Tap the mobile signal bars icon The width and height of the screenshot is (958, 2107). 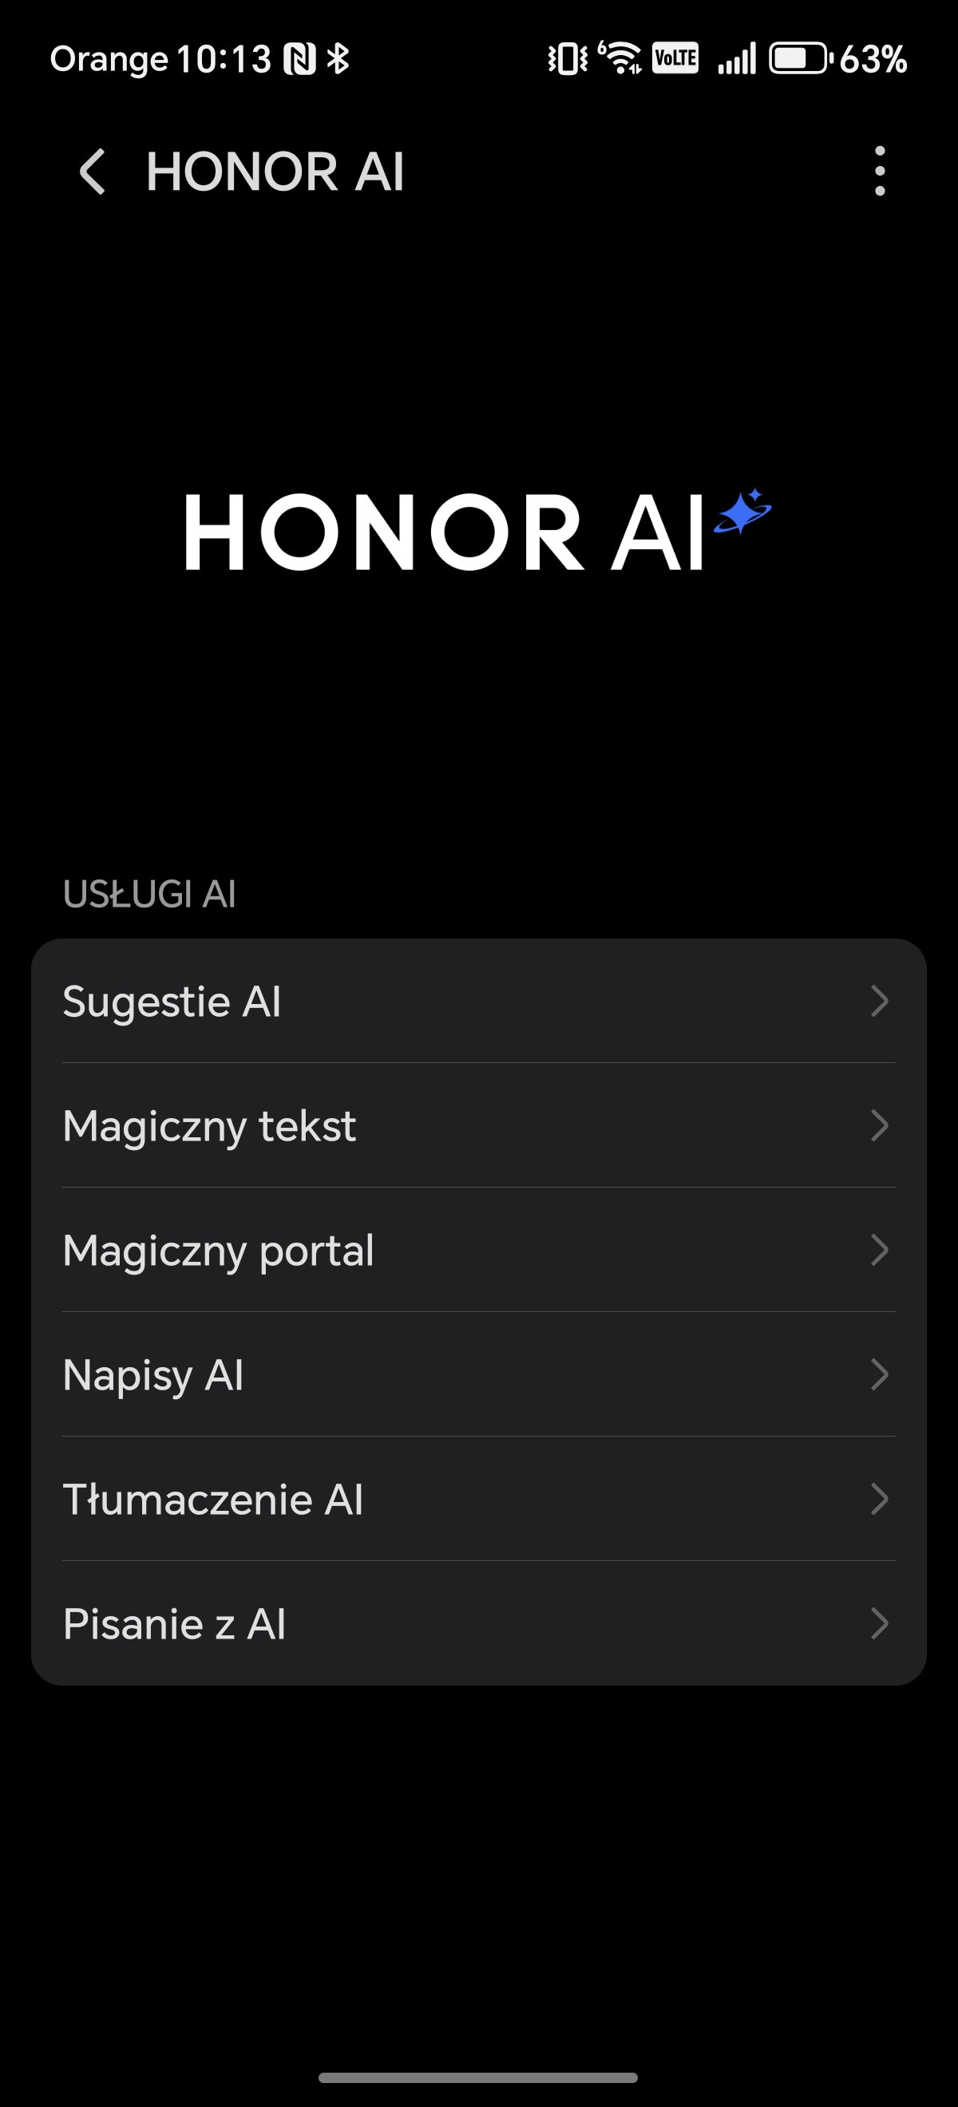[736, 59]
